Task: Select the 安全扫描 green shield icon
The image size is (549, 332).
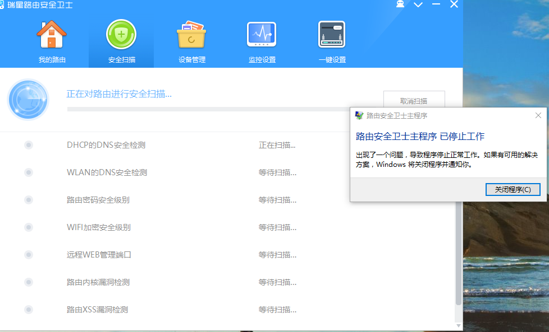Action: tap(121, 34)
